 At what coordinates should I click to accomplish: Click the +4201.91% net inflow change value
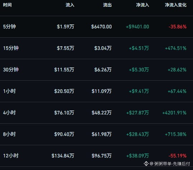pos(174,113)
